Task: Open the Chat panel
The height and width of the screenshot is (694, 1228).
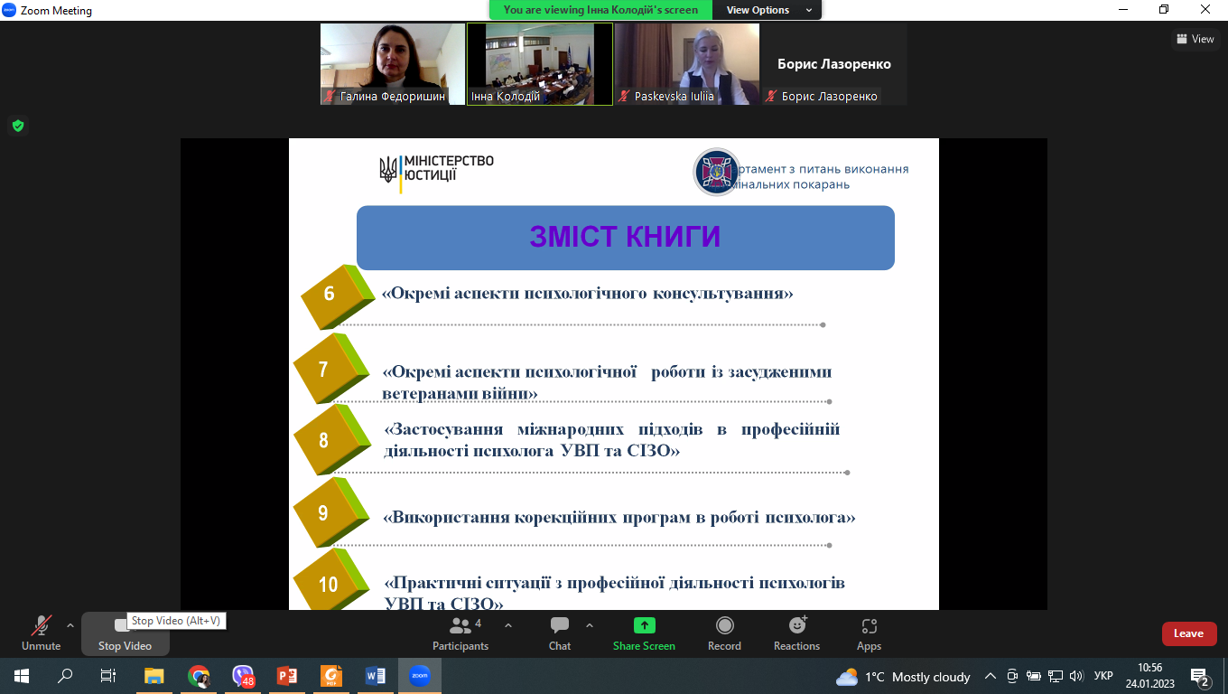Action: [x=560, y=633]
